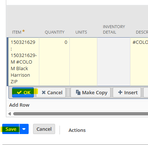Click the empty Units cell
This screenshot has width=148, height=145.
pos(83,62)
